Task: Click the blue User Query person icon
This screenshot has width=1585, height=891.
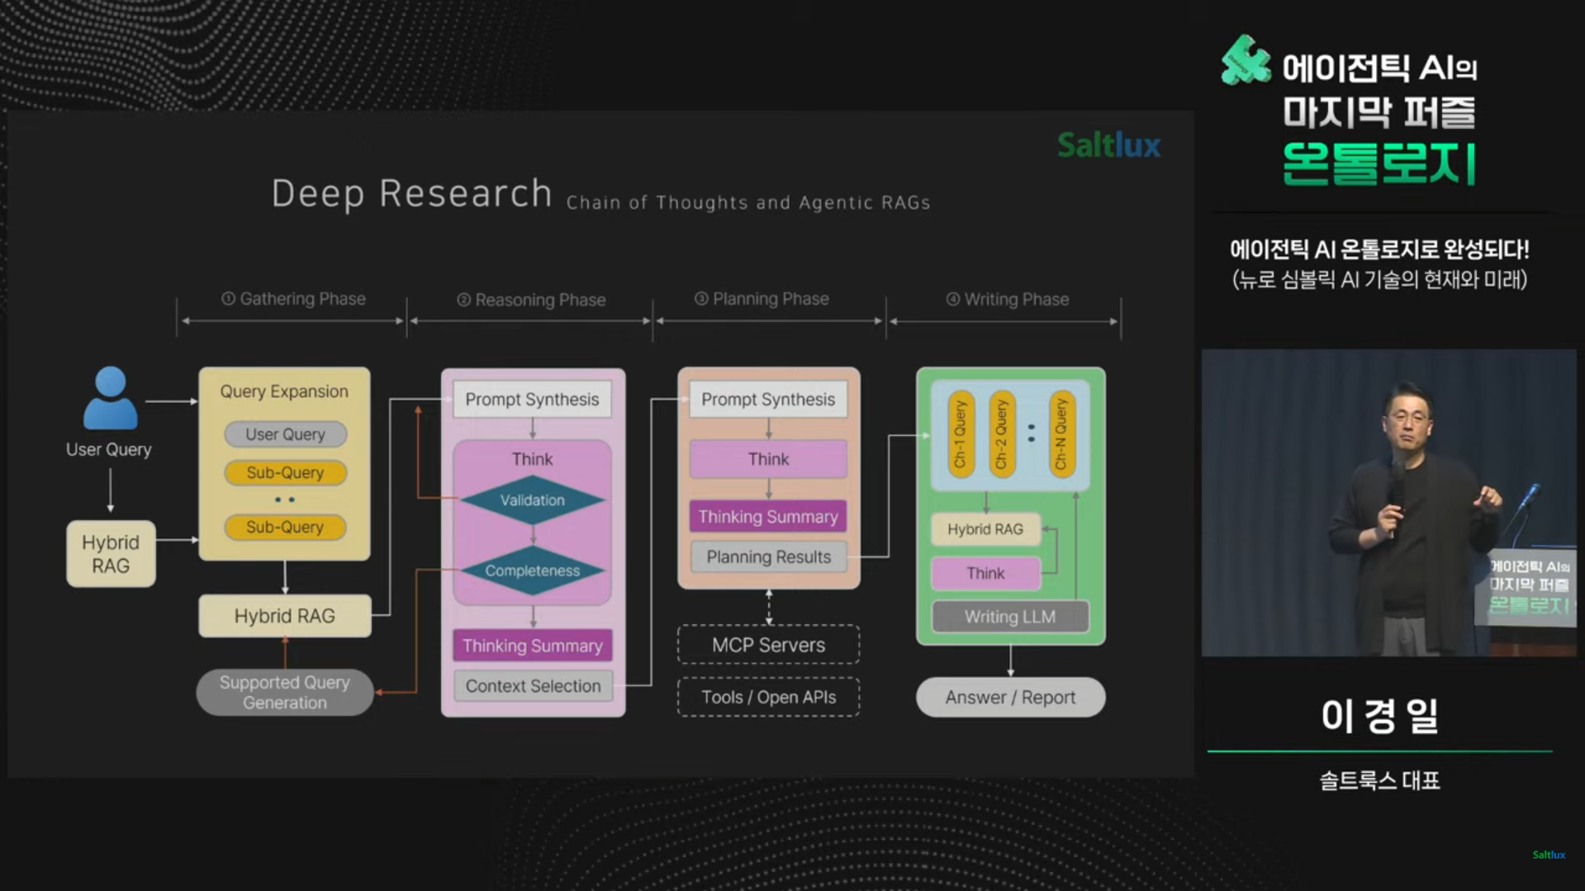Action: pos(110,399)
